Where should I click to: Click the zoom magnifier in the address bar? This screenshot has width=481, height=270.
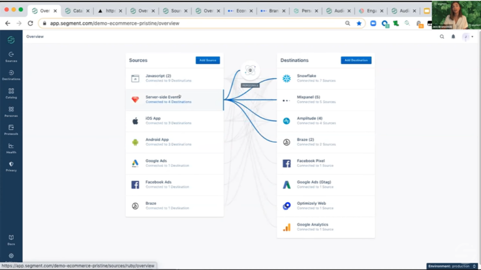point(348,23)
